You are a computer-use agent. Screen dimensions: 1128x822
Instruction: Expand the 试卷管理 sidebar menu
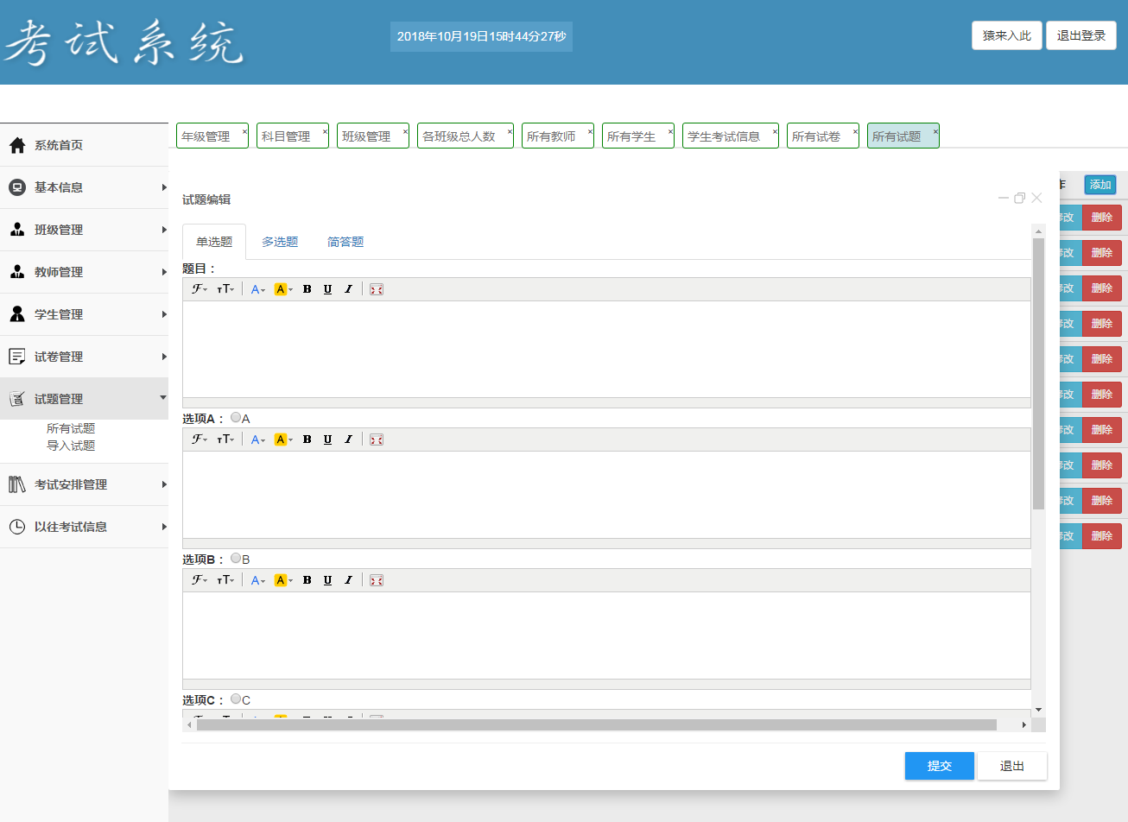point(84,357)
